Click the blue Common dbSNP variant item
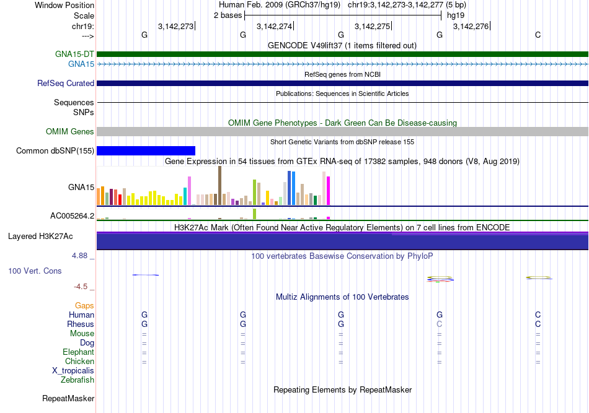This screenshot has height=413, width=589. [x=146, y=151]
